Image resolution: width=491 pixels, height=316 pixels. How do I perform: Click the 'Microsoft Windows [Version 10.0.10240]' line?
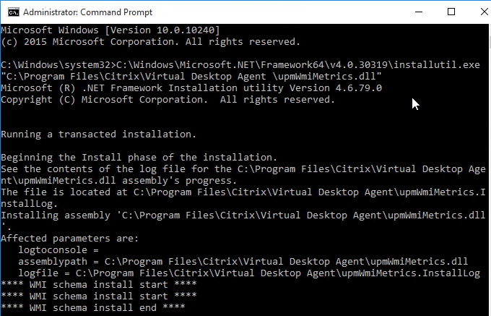pos(110,30)
